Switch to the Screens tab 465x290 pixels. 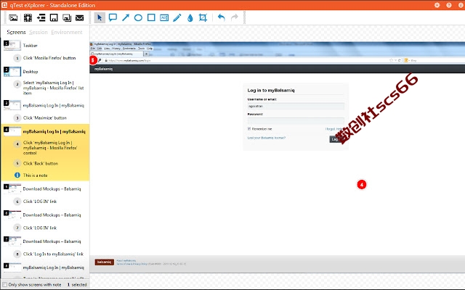(x=16, y=32)
